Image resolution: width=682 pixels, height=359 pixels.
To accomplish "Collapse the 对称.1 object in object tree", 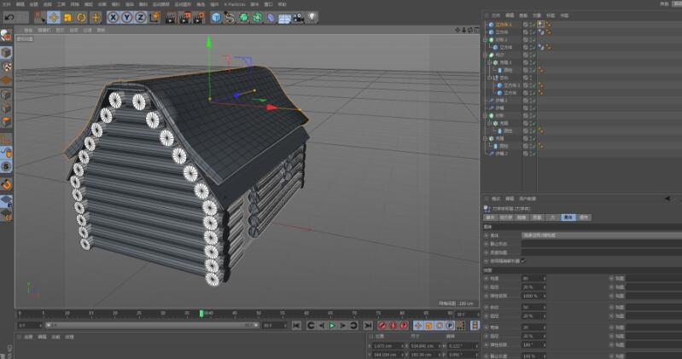I will point(487,39).
